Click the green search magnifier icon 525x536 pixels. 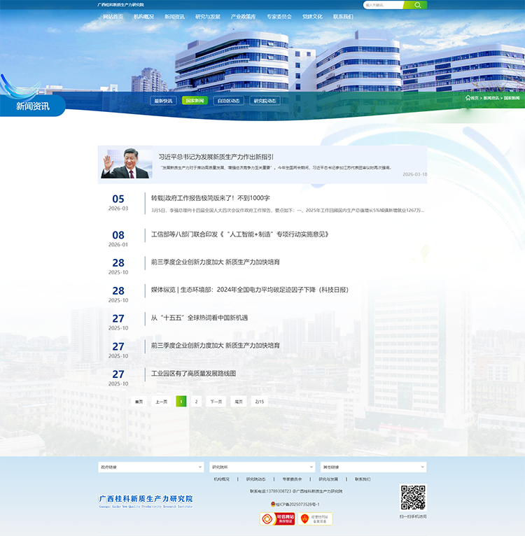(417, 5)
